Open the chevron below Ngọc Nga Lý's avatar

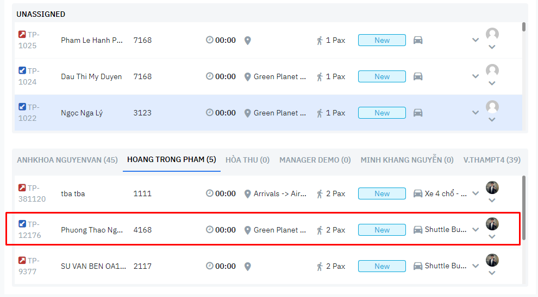[492, 119]
